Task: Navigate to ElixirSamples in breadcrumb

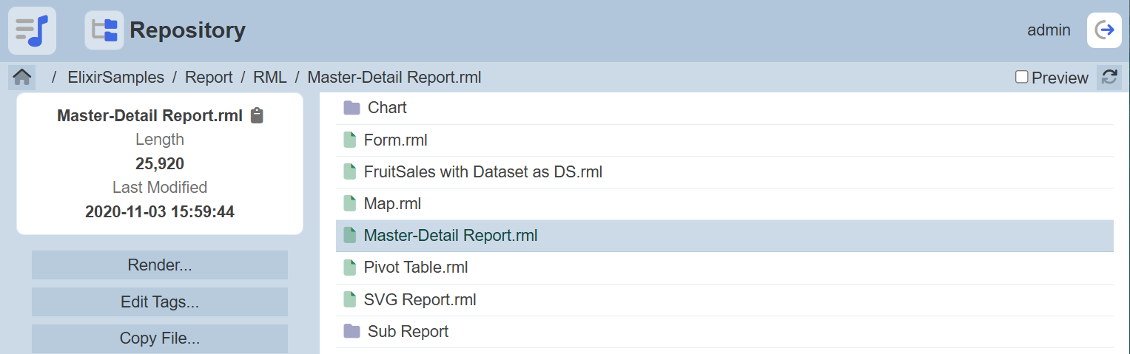Action: coord(115,78)
